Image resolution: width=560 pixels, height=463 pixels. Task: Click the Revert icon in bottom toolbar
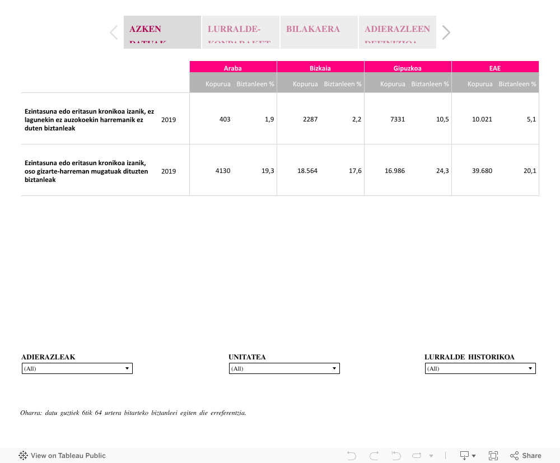(x=396, y=455)
